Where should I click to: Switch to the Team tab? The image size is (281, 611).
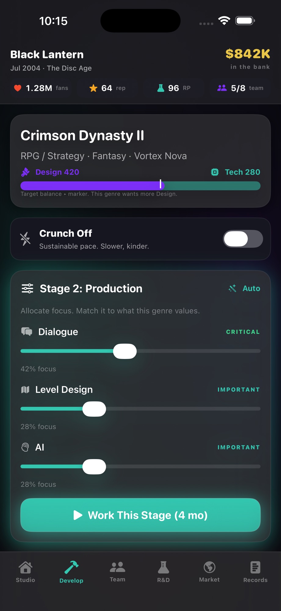click(117, 572)
